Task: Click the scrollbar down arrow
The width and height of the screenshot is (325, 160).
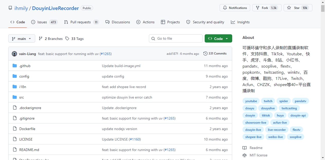Action: point(323,158)
